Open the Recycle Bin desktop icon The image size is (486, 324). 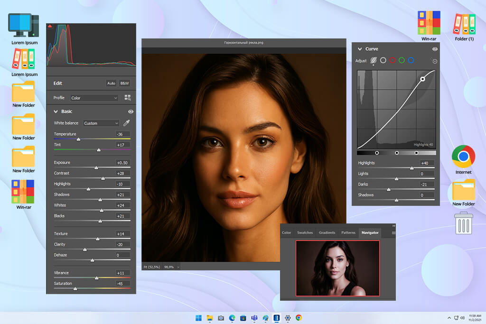[x=463, y=223]
